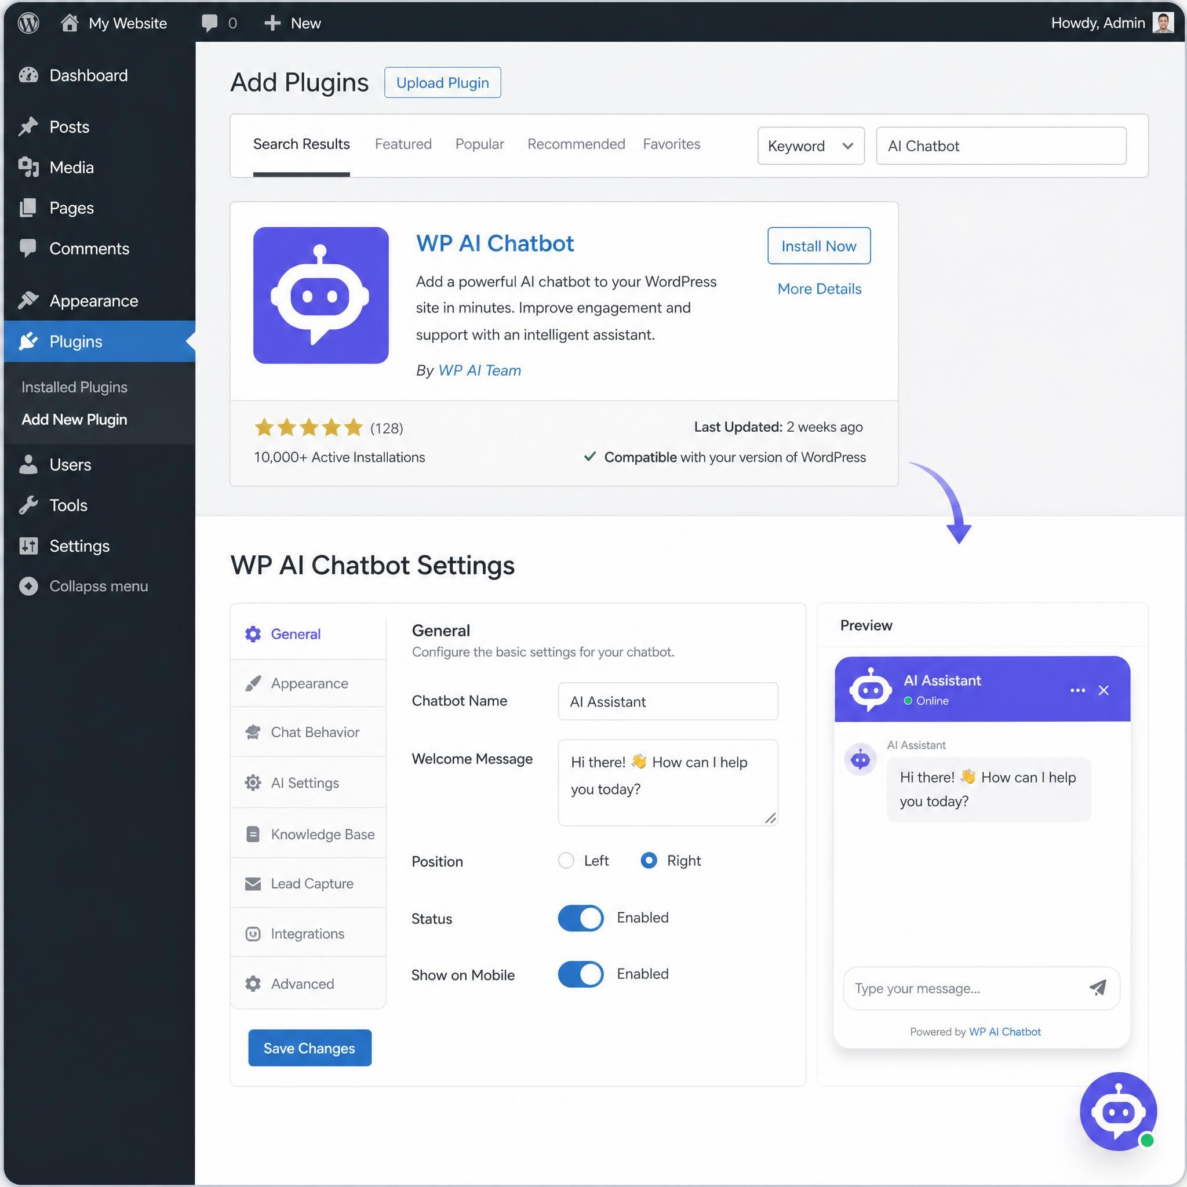Open Add New Plugin submenu item
This screenshot has height=1187, width=1187.
click(x=74, y=420)
